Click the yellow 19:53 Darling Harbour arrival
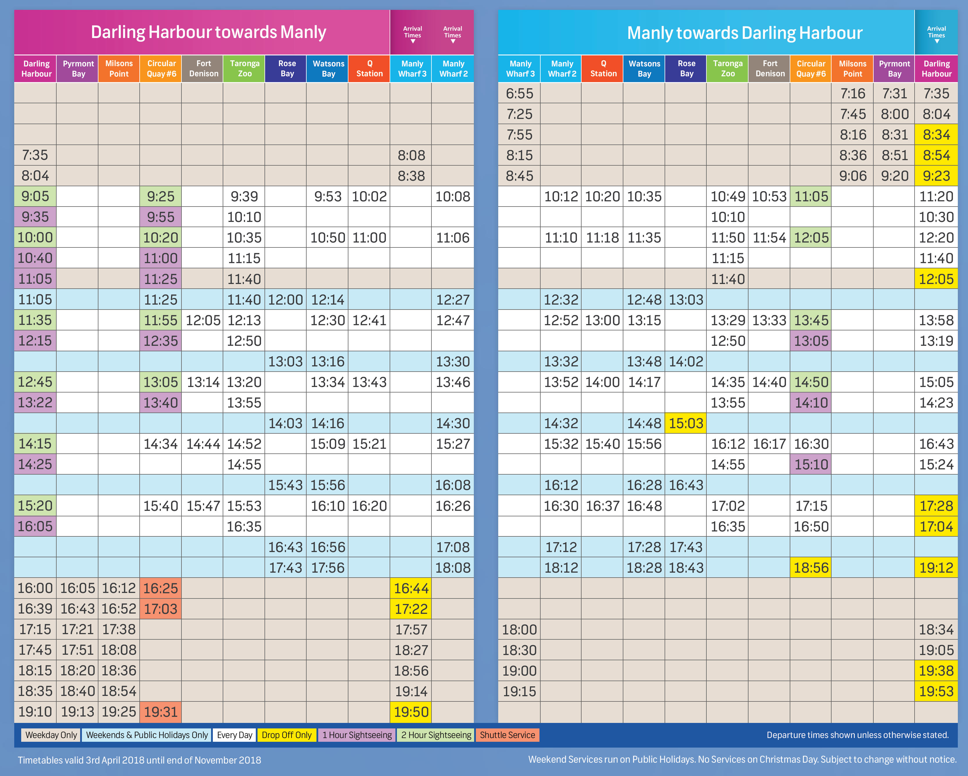The width and height of the screenshot is (968, 776). point(937,691)
